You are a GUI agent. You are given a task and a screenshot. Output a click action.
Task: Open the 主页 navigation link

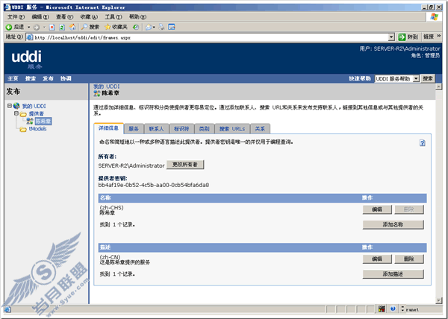13,79
